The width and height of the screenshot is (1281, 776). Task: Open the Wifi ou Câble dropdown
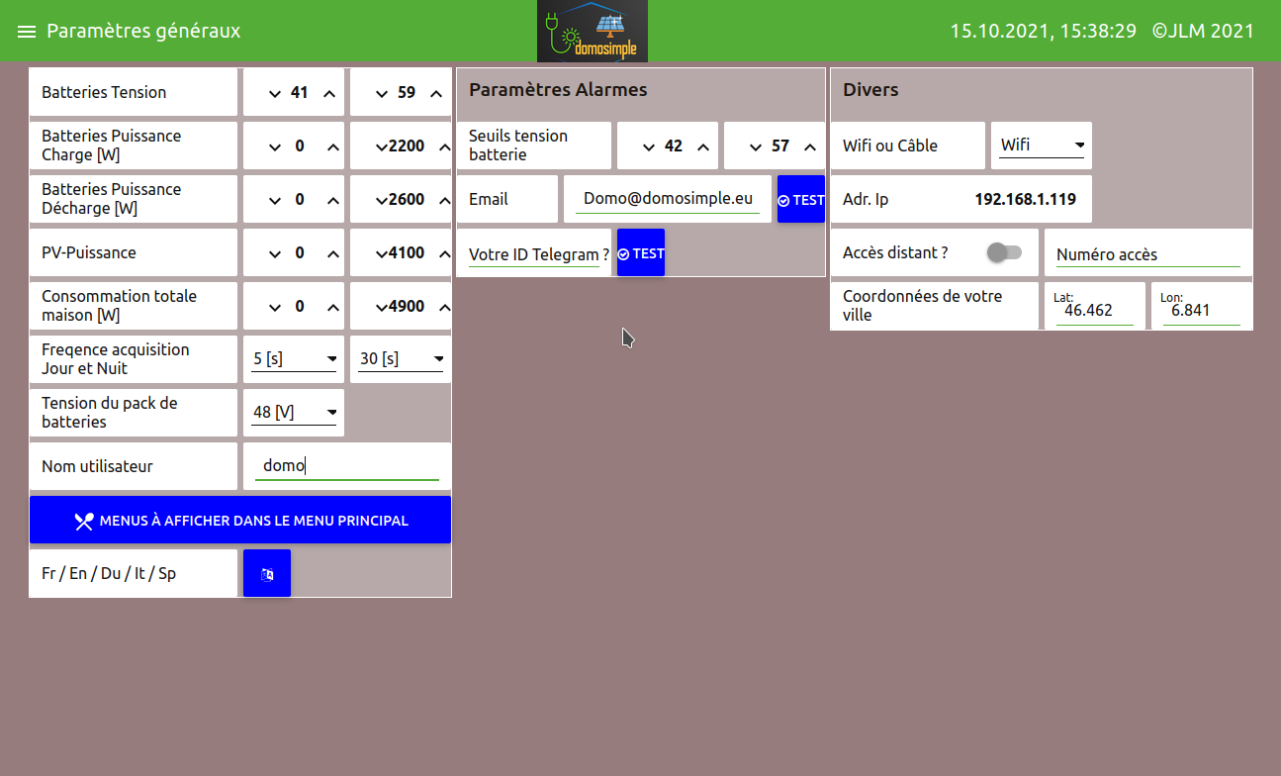pyautogui.click(x=1042, y=145)
